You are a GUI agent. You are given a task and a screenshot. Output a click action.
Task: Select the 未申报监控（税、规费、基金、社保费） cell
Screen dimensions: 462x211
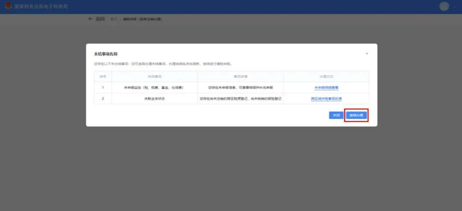tap(155, 88)
